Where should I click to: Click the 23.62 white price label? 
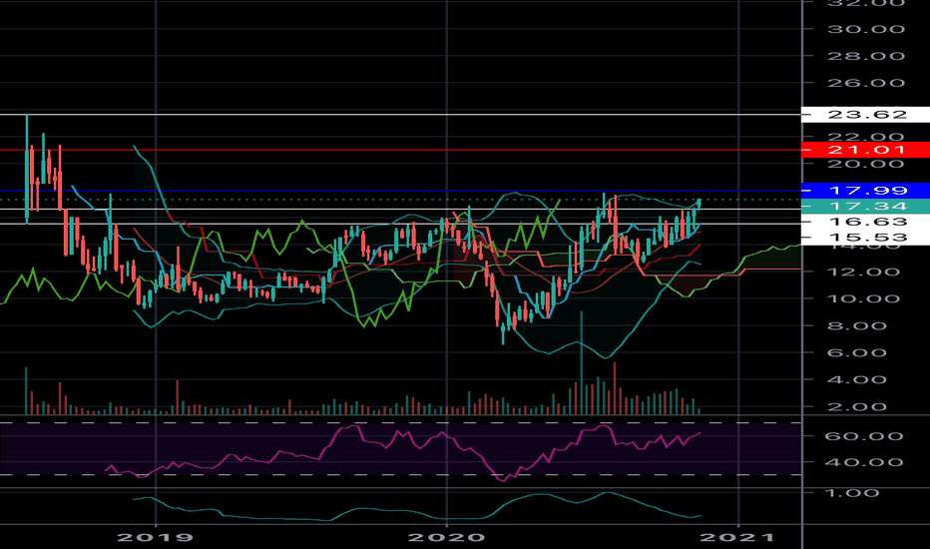[x=865, y=115]
